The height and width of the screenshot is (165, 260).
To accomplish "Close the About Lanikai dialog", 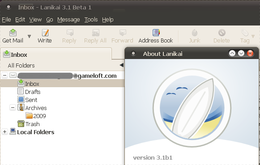I will point(250,54).
